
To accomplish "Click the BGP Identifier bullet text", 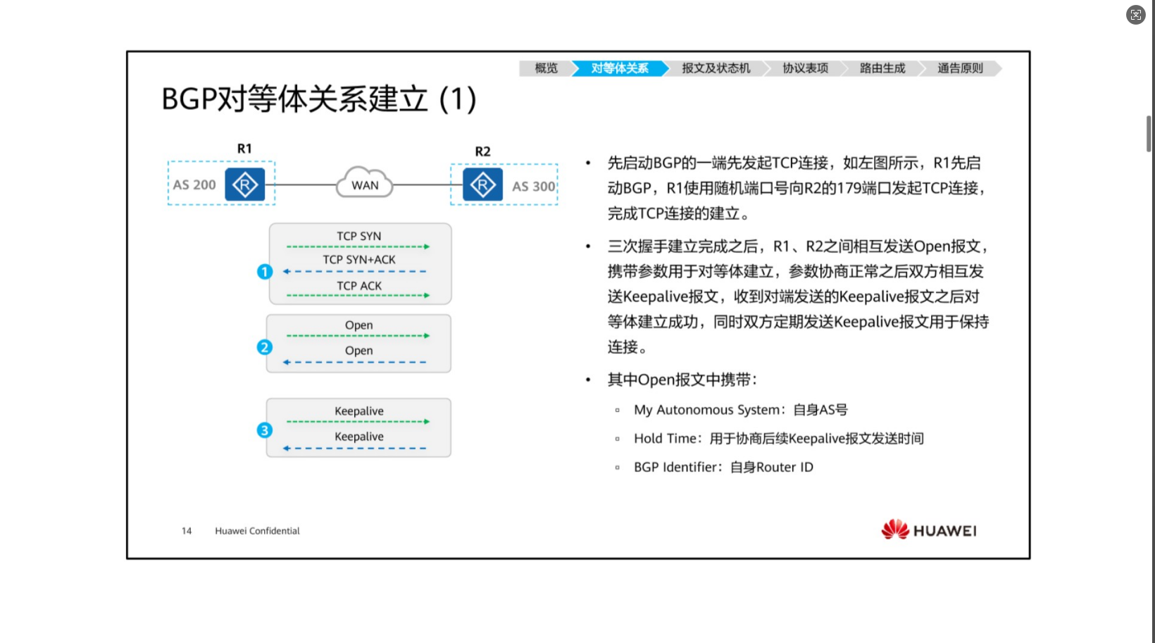I will tap(723, 468).
